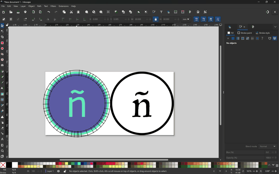The width and height of the screenshot is (279, 174).
Task: Select the Eraser tool
Action: pyautogui.click(x=2, y=128)
